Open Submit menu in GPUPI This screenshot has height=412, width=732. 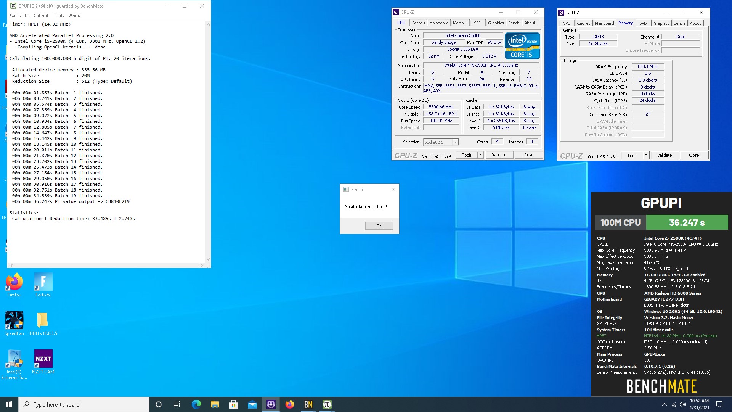click(41, 16)
